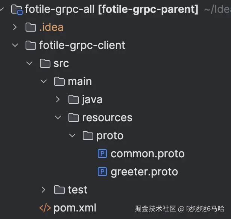Collapse the main folder arrow

[44, 81]
